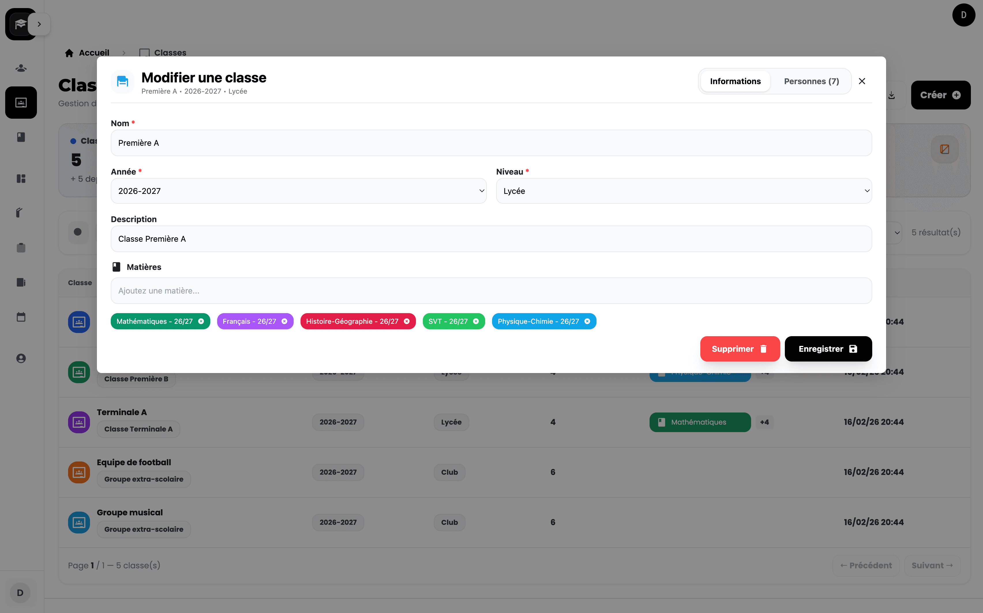Expand the sidebar with chevron arrow

39,24
